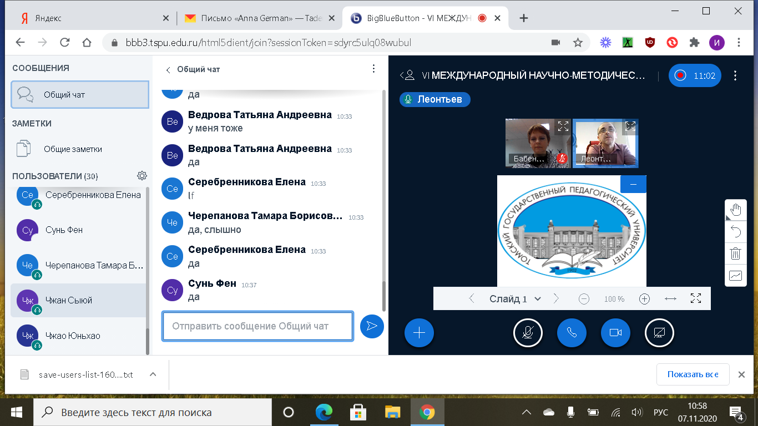
Task: Open the users list gear settings
Action: (142, 176)
